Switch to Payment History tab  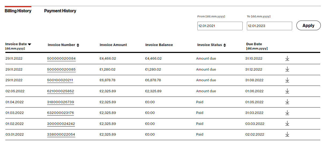60,11
